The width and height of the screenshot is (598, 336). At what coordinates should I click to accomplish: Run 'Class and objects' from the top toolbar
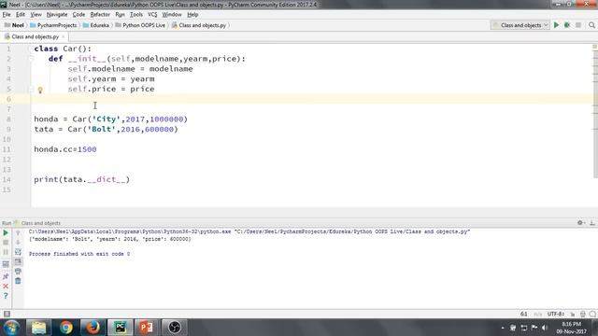[x=557, y=25]
